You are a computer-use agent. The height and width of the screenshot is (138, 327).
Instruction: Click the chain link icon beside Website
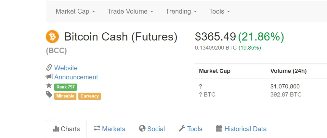point(49,68)
